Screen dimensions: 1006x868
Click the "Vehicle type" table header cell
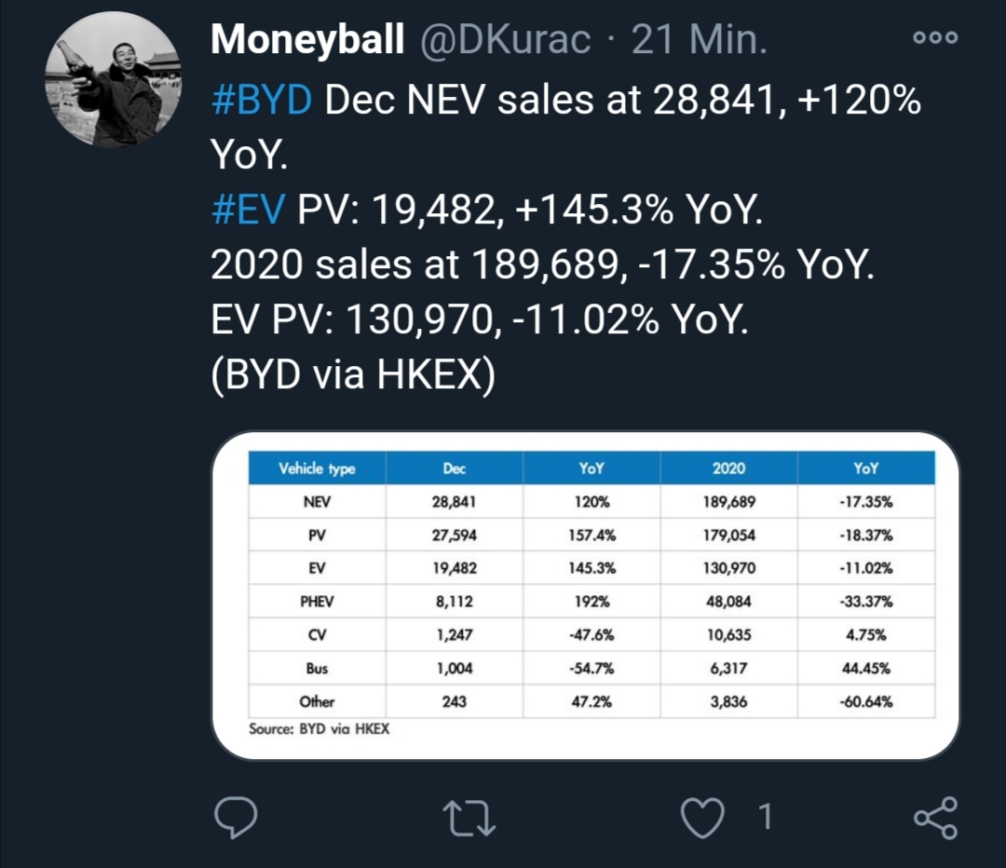(317, 468)
